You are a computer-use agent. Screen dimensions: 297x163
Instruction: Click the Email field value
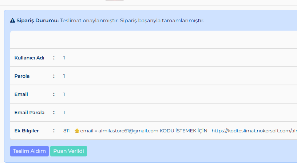click(64, 94)
